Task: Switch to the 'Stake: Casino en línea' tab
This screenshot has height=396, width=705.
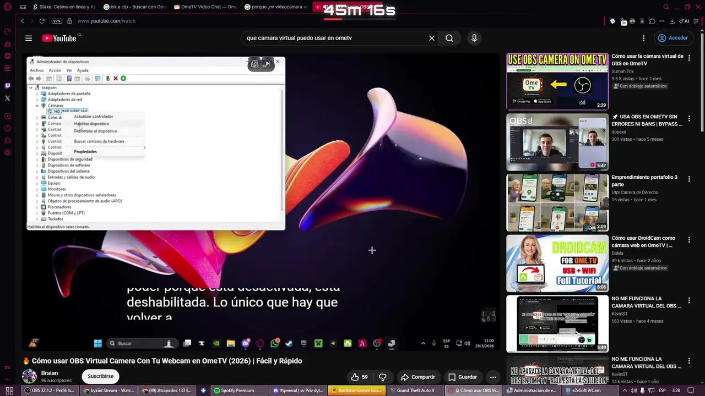Action: (x=64, y=7)
